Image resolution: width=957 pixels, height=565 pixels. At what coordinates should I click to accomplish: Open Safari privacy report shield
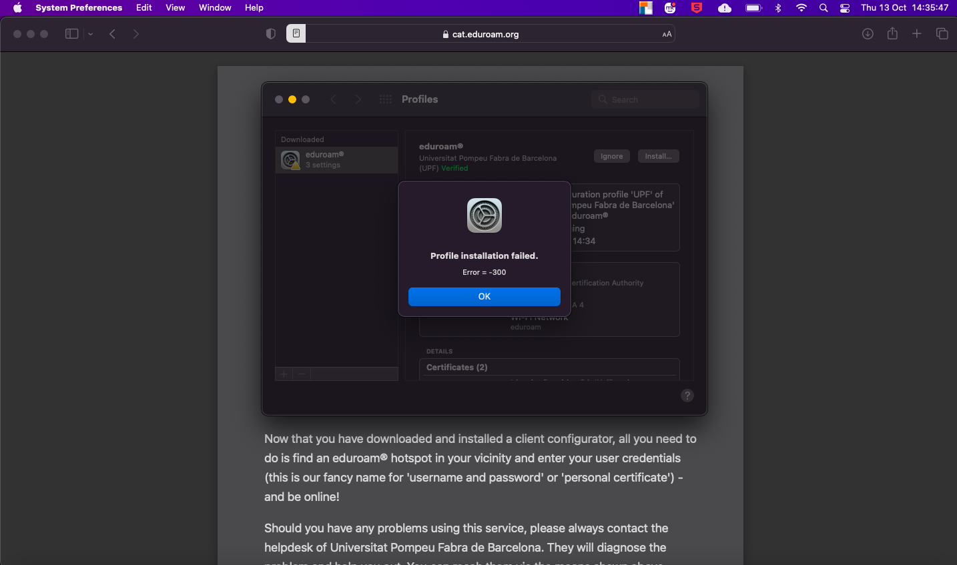click(x=271, y=34)
